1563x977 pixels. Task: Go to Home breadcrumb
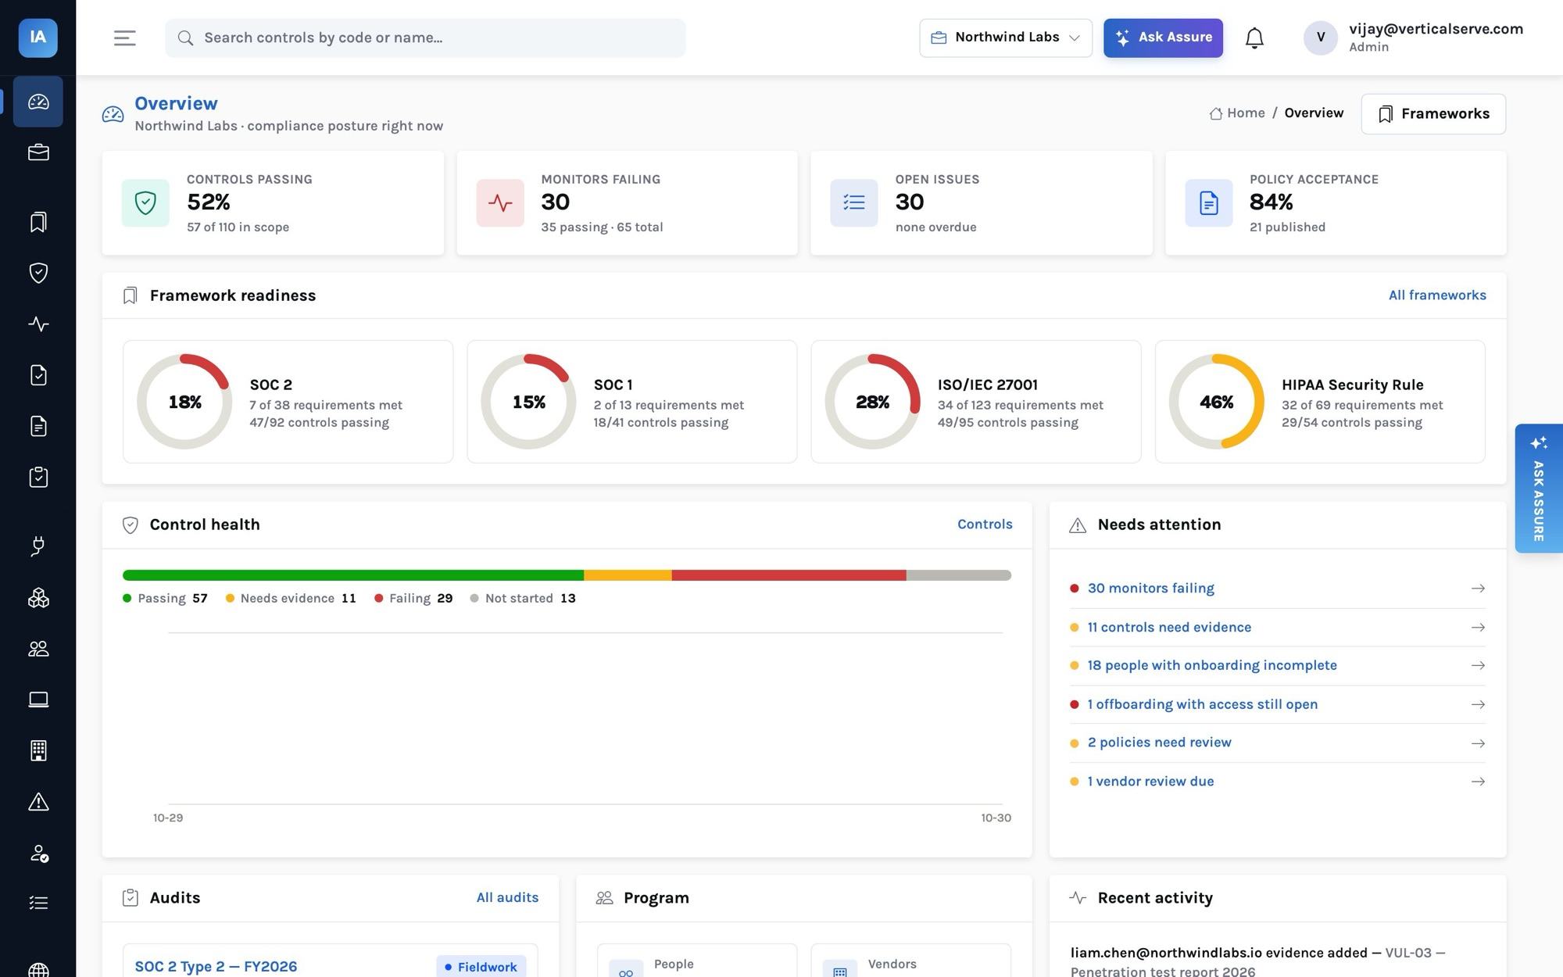[1237, 113]
